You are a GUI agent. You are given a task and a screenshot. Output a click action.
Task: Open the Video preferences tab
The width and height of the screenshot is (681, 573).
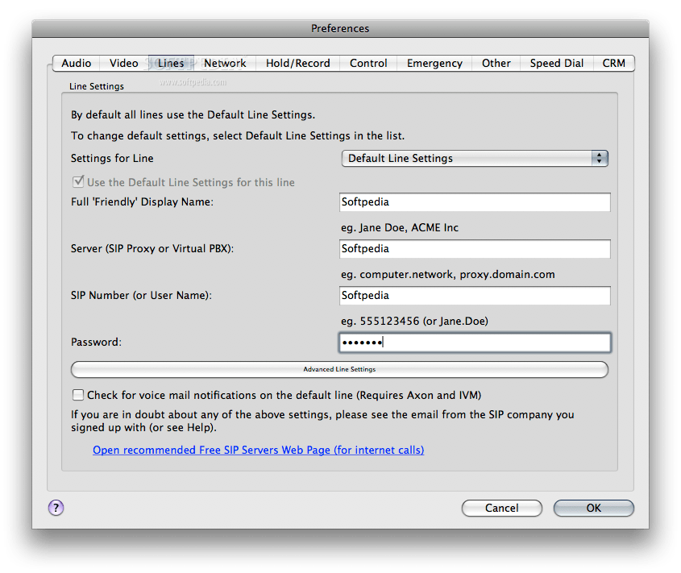click(x=123, y=63)
